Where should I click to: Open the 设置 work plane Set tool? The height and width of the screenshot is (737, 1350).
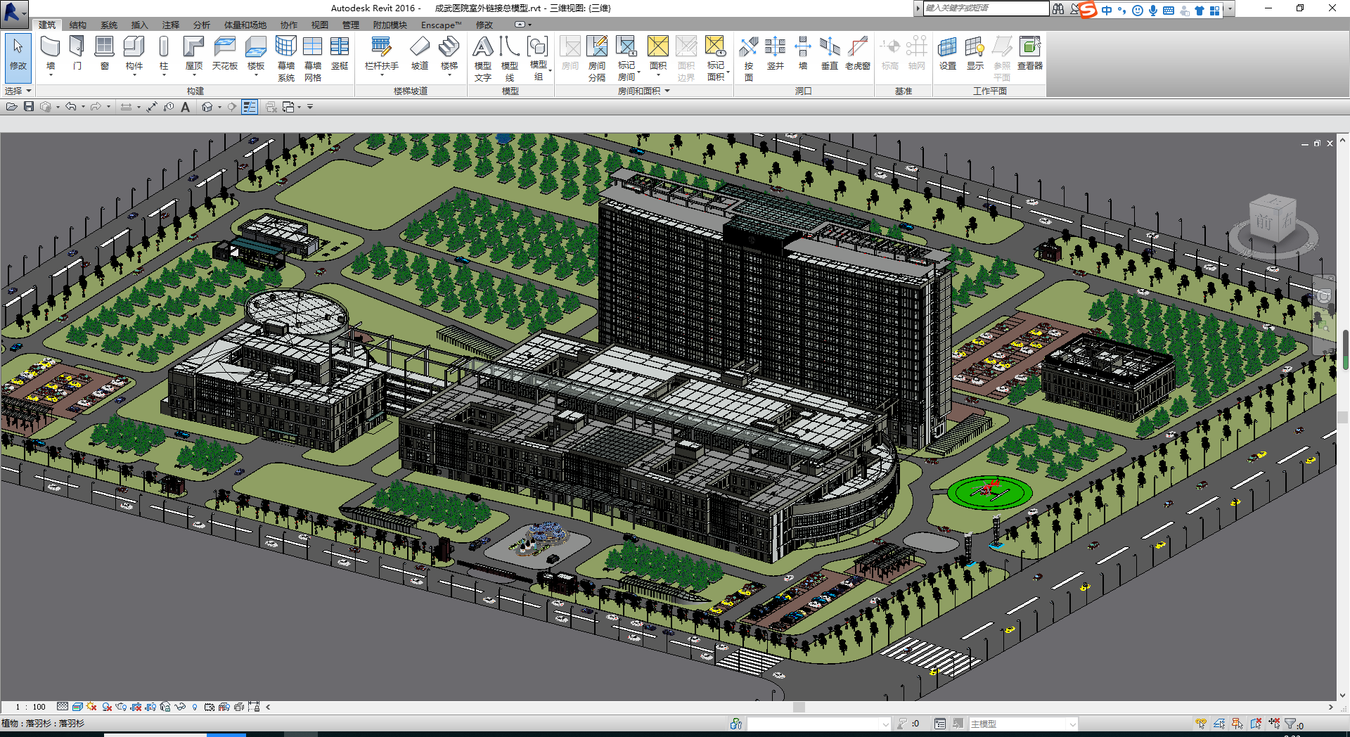coord(948,53)
